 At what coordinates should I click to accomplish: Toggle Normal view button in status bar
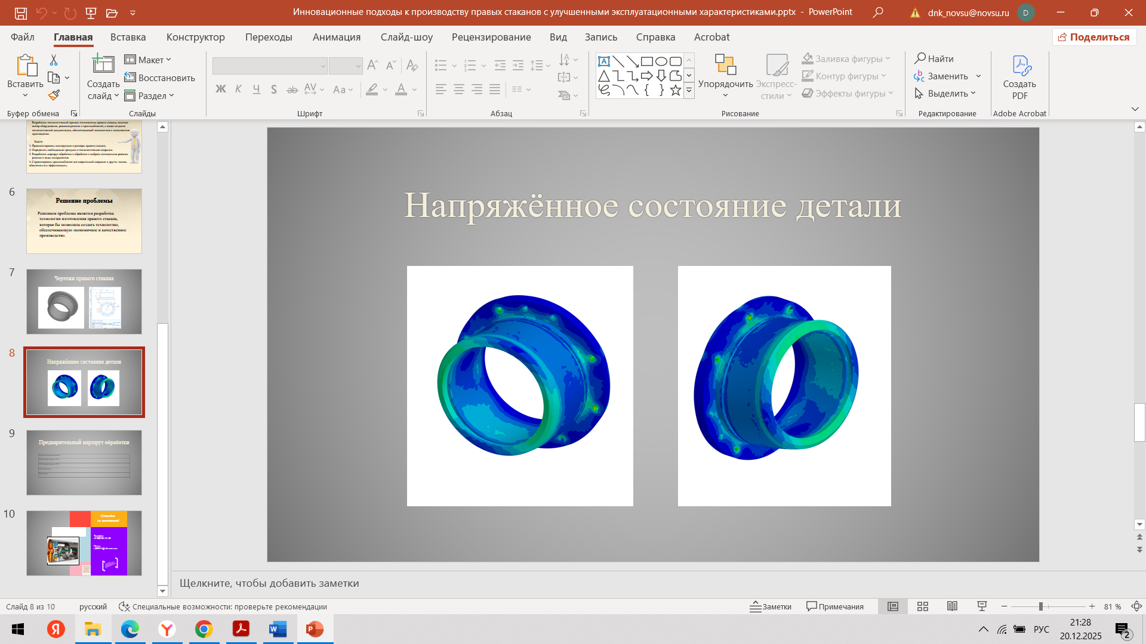(x=893, y=606)
